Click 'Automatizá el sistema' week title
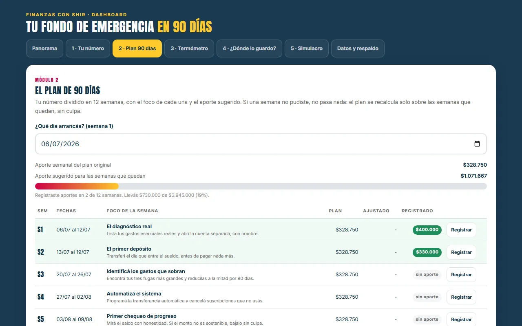 click(134, 294)
